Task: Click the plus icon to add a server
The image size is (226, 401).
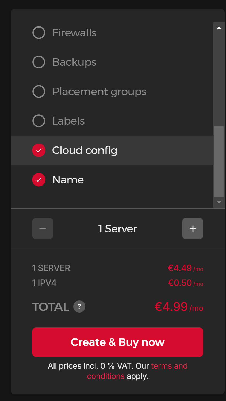Action: 193,229
